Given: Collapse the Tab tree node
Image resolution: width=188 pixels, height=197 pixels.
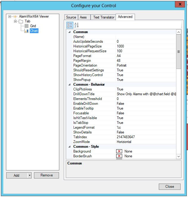Looking at the screenshot, I should (x=15, y=21).
